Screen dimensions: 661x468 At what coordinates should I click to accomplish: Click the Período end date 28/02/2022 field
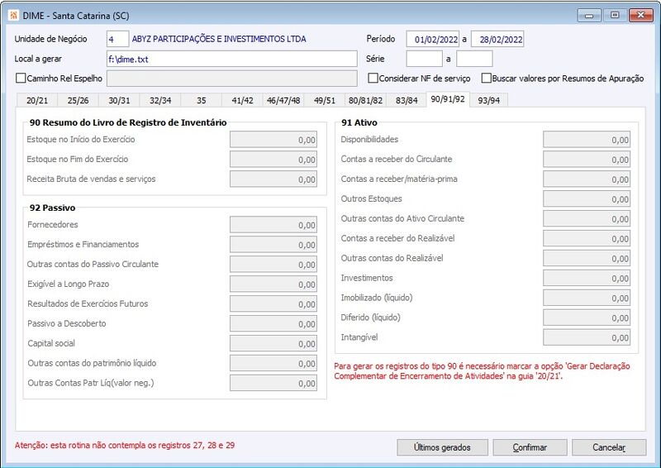(x=497, y=39)
